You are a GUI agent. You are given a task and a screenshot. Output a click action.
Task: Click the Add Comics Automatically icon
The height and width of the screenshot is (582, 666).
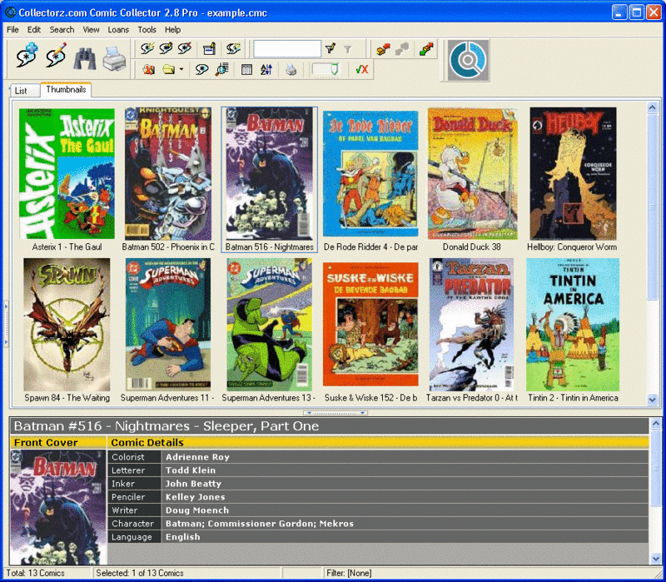[27, 56]
